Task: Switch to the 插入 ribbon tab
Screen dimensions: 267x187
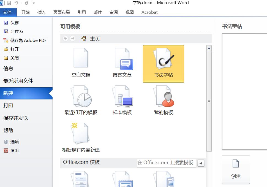Action: (41, 12)
